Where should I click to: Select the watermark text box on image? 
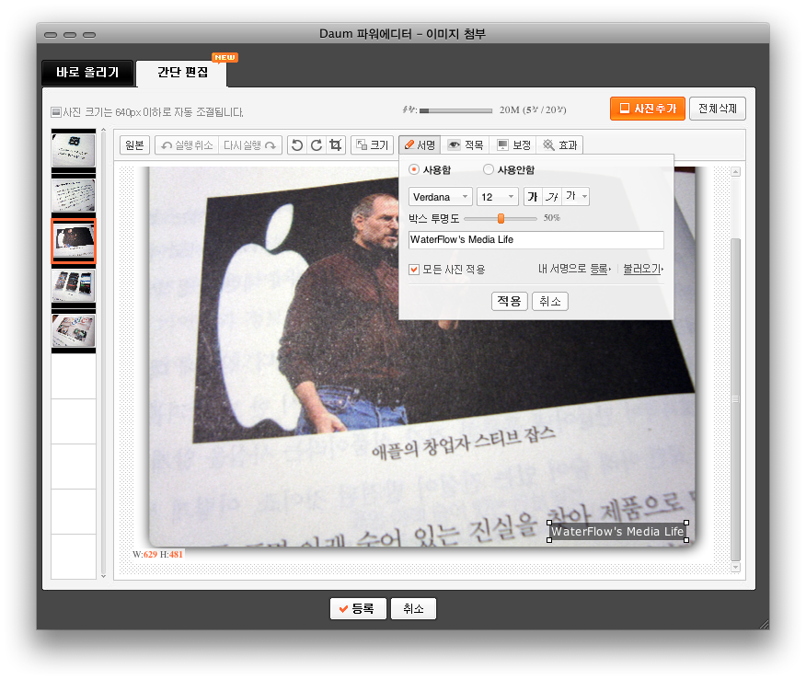point(617,532)
